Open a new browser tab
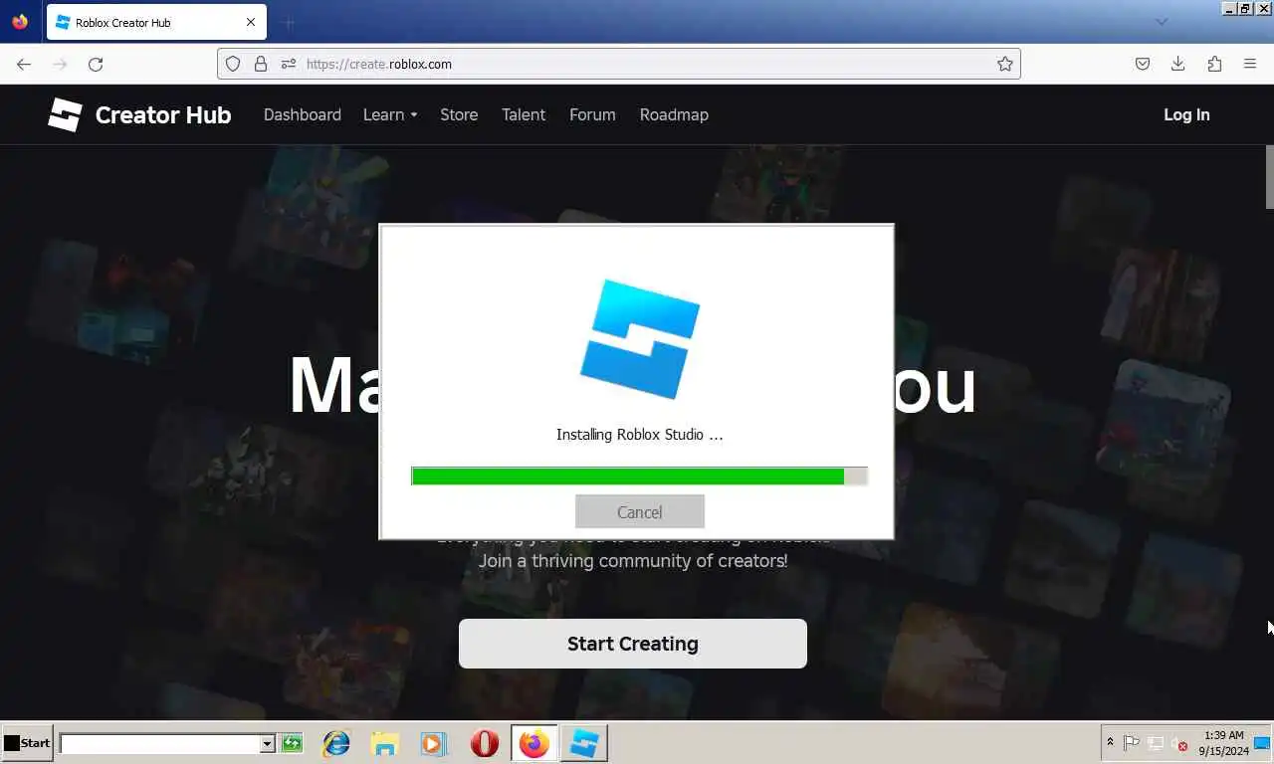The width and height of the screenshot is (1274, 764). (x=289, y=22)
